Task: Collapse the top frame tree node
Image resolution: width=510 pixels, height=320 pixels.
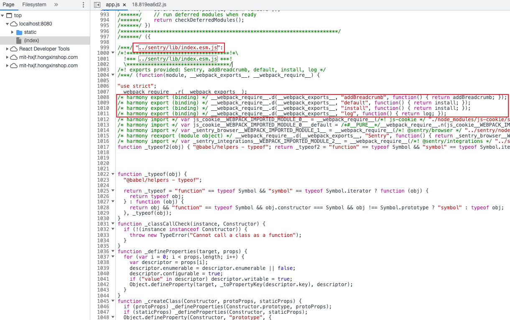Action: click(3, 15)
